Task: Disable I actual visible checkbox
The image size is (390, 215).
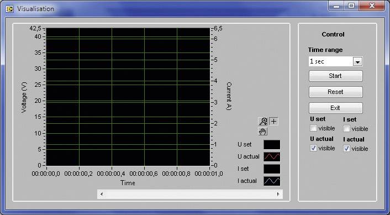Action: (346, 149)
